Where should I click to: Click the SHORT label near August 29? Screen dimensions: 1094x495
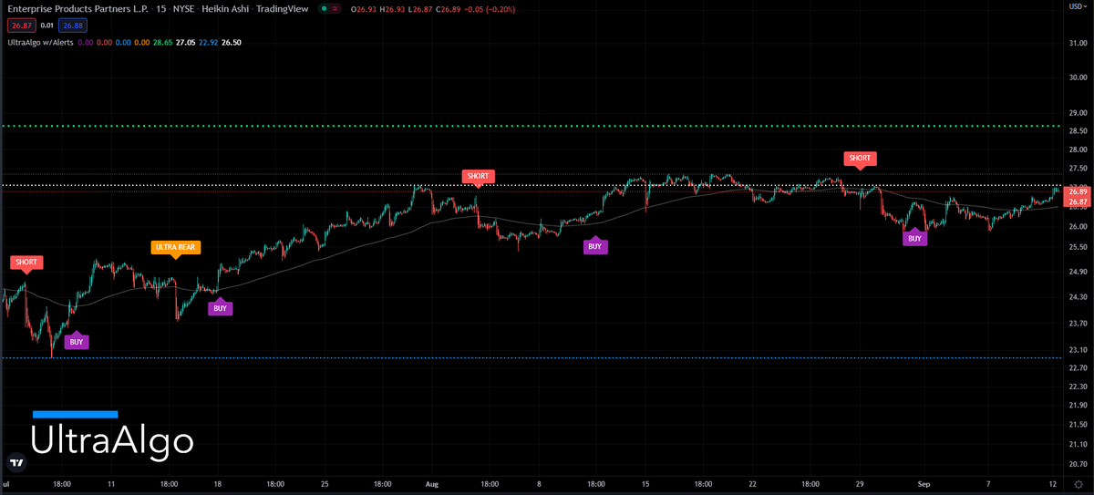860,158
